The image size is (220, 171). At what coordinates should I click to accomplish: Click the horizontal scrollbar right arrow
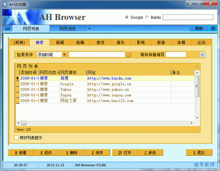192,123
